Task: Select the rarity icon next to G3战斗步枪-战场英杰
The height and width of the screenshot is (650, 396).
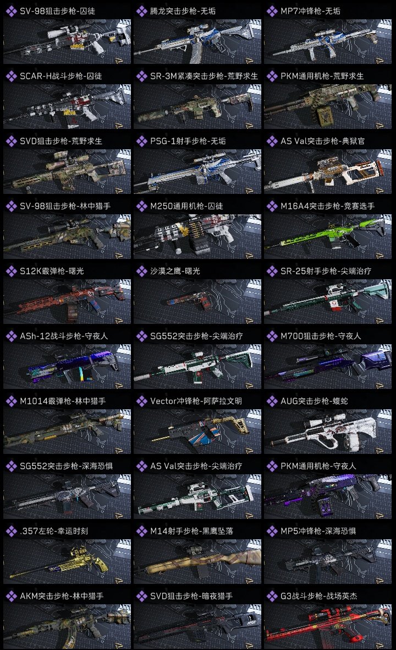Action: click(272, 596)
